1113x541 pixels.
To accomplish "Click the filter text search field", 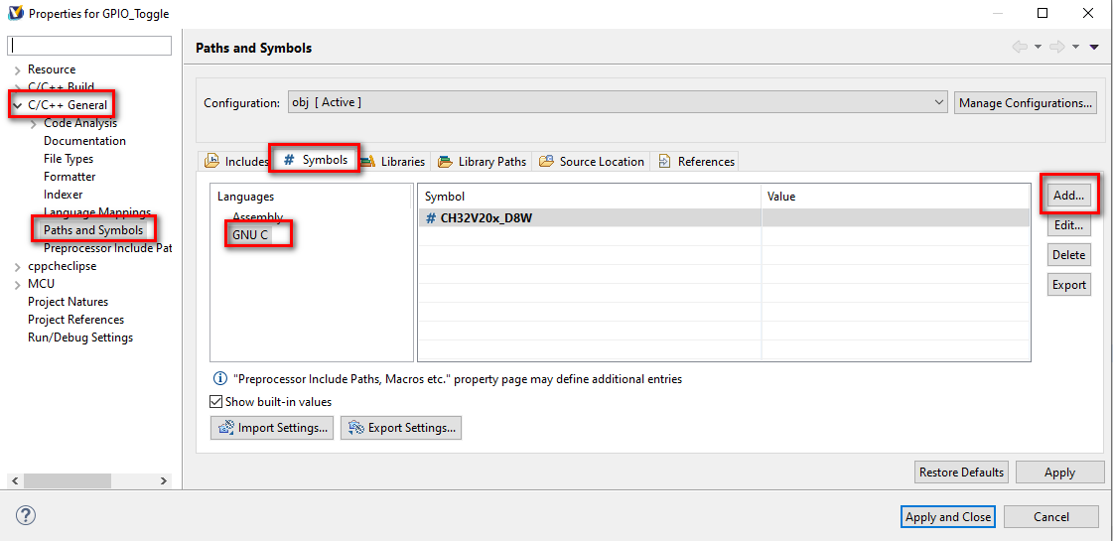I will [x=89, y=45].
